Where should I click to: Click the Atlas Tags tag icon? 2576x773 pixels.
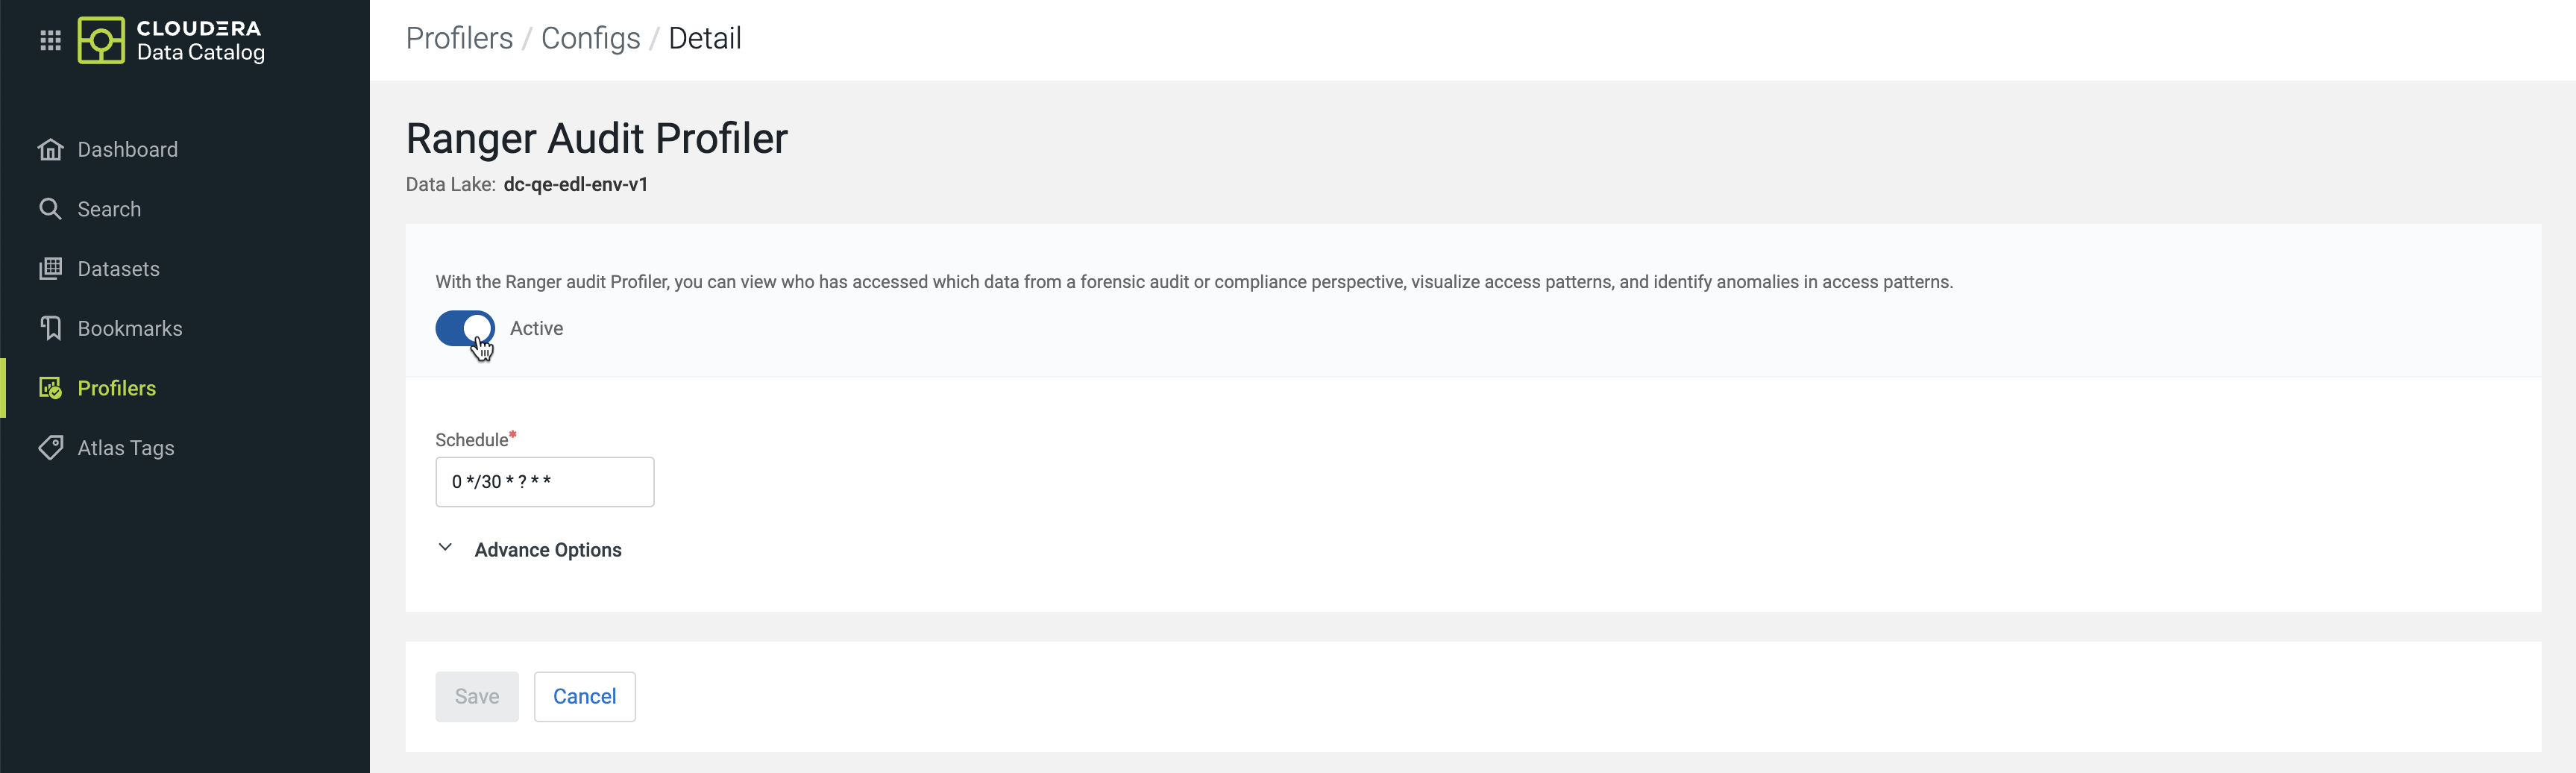[50, 447]
